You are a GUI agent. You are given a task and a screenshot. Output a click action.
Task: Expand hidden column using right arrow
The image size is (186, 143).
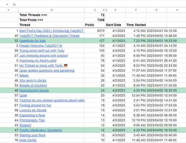point(106,10)
